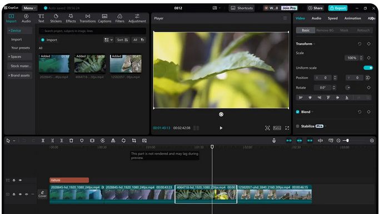Select the Mask sub-tab

tap(344, 30)
